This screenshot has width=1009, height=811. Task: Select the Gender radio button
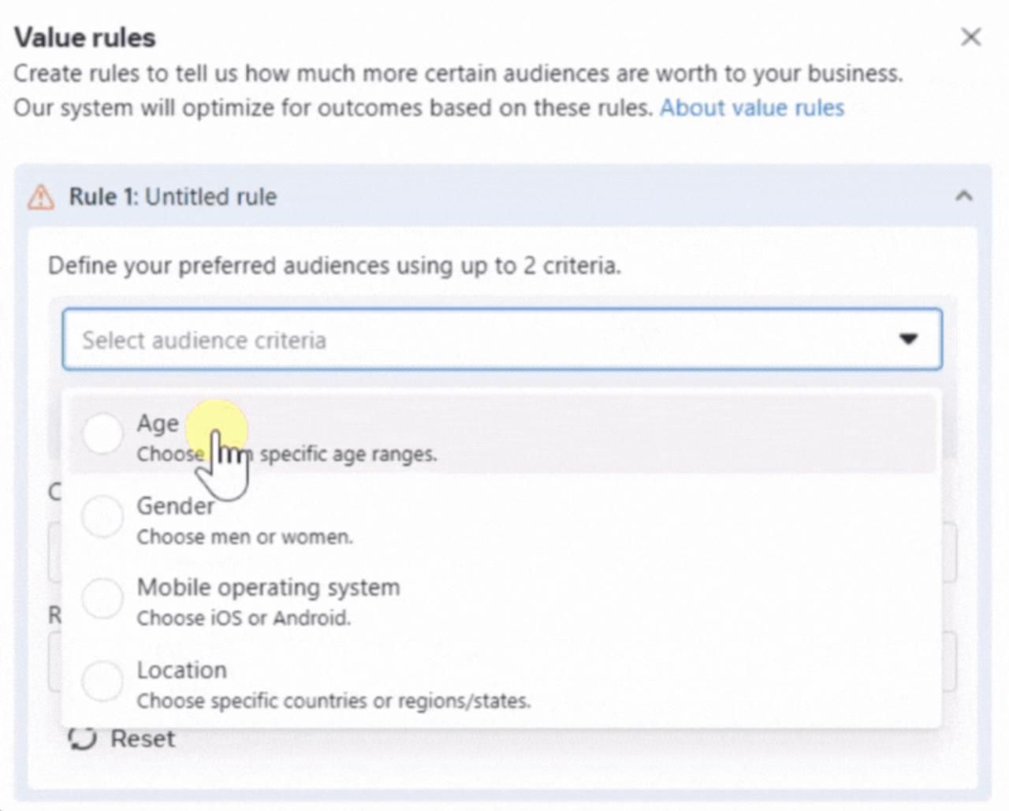[x=102, y=516]
